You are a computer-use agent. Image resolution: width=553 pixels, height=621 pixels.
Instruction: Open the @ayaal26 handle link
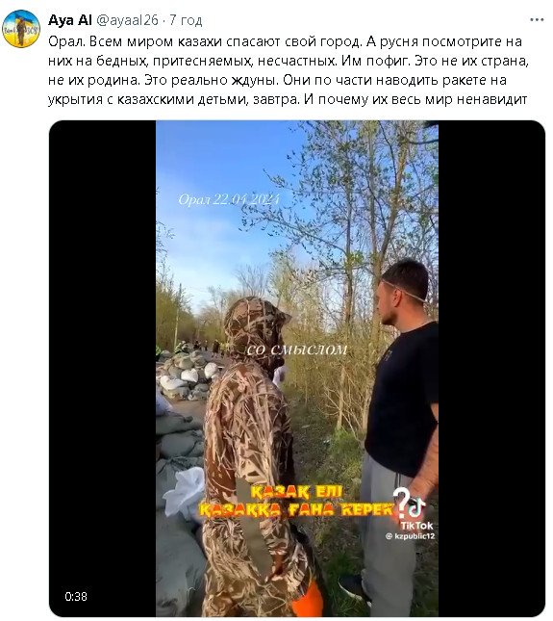(127, 20)
